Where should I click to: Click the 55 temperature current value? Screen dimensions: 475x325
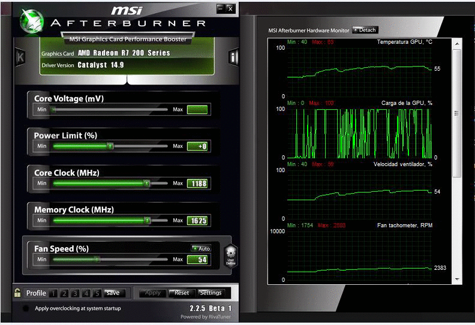click(437, 69)
